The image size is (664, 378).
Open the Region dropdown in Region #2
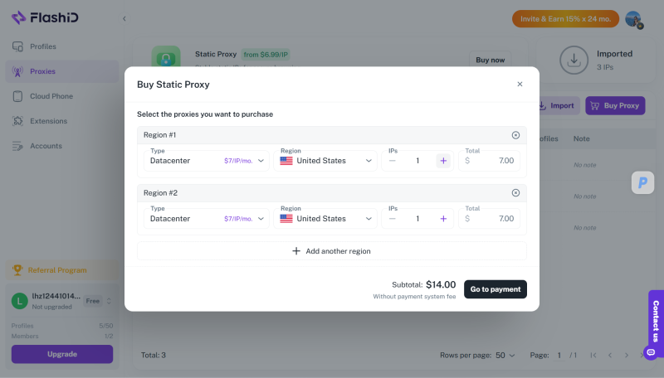pyautogui.click(x=325, y=219)
